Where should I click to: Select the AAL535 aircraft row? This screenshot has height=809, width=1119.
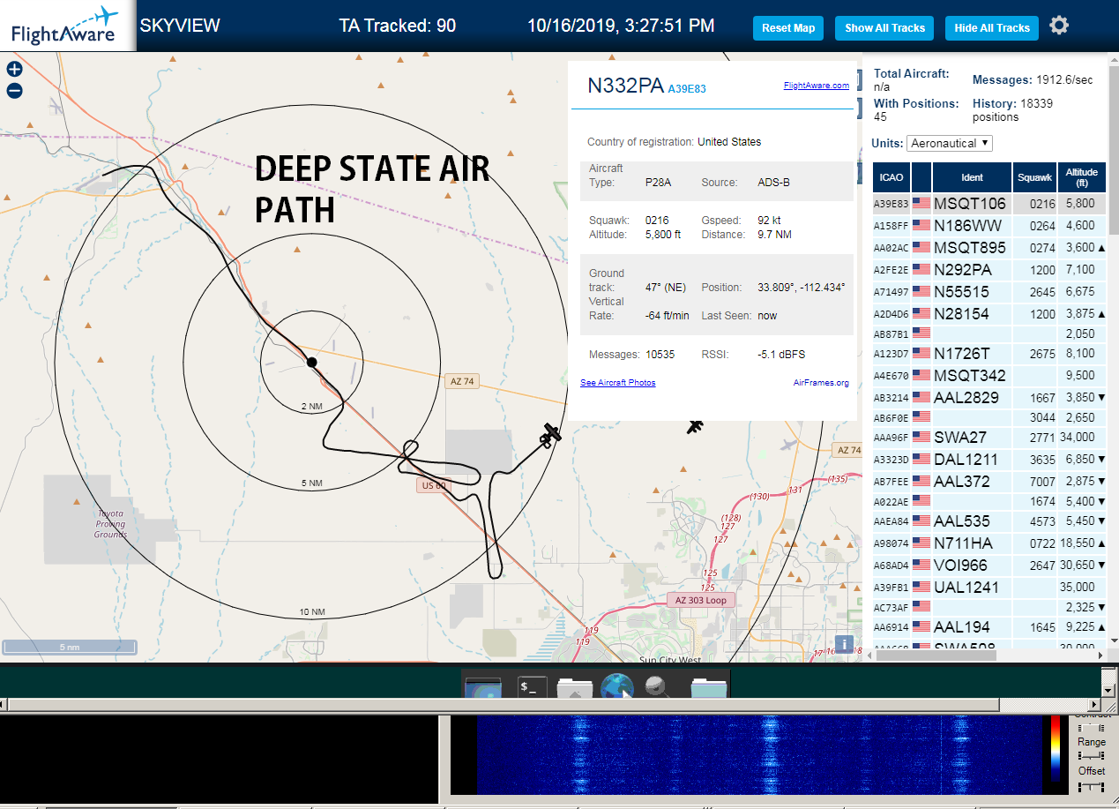coord(988,521)
